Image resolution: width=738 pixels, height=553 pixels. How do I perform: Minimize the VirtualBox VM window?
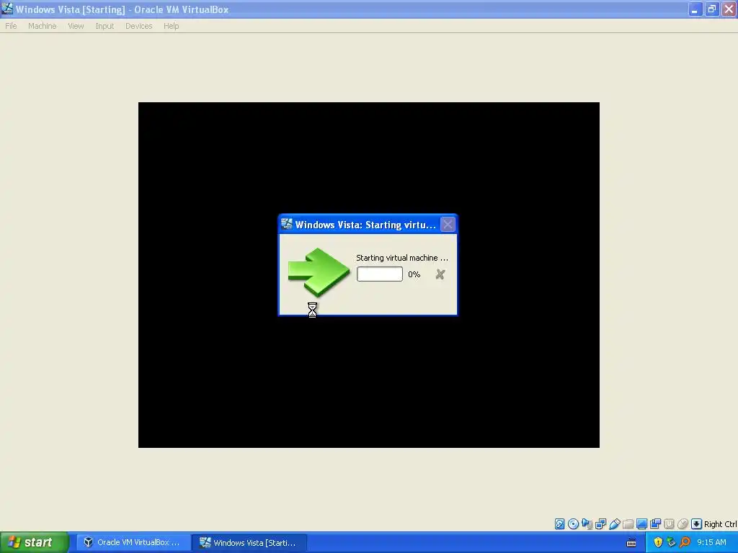pos(695,9)
